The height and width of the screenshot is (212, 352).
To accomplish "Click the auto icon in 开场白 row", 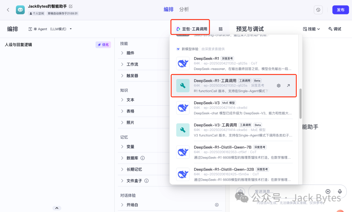I will coord(217,205).
